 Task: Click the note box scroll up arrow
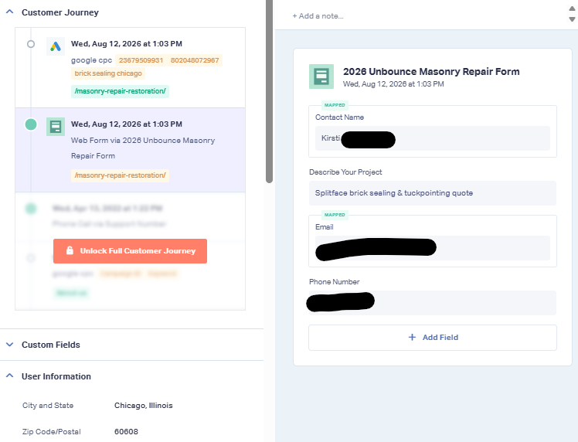coord(572,8)
